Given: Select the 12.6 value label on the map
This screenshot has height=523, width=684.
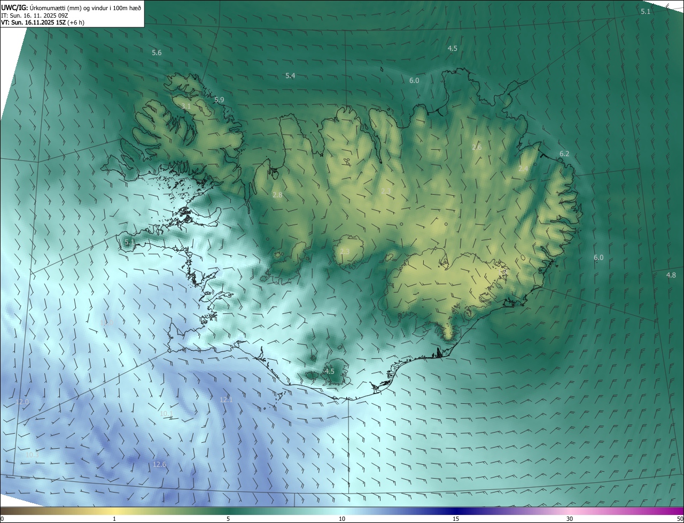Looking at the screenshot, I should click(159, 465).
